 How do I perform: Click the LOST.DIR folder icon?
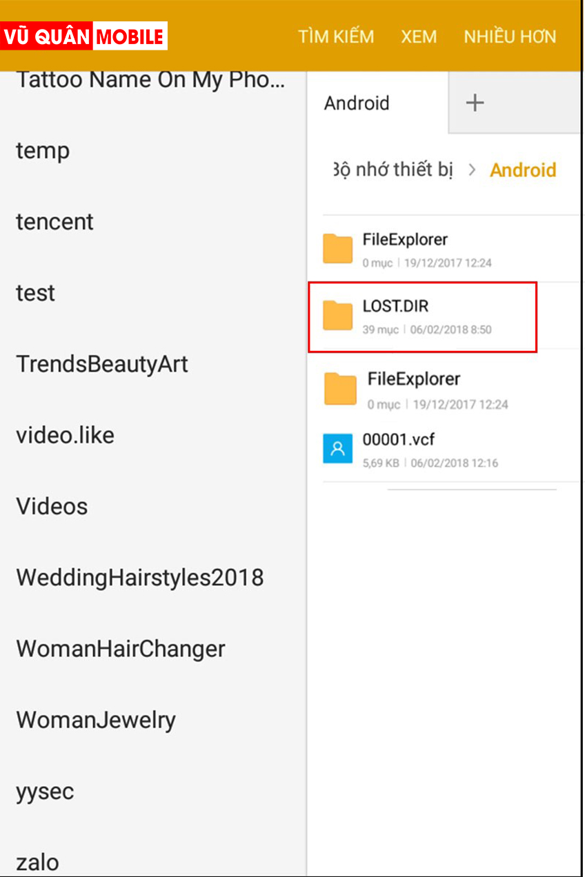point(338,316)
